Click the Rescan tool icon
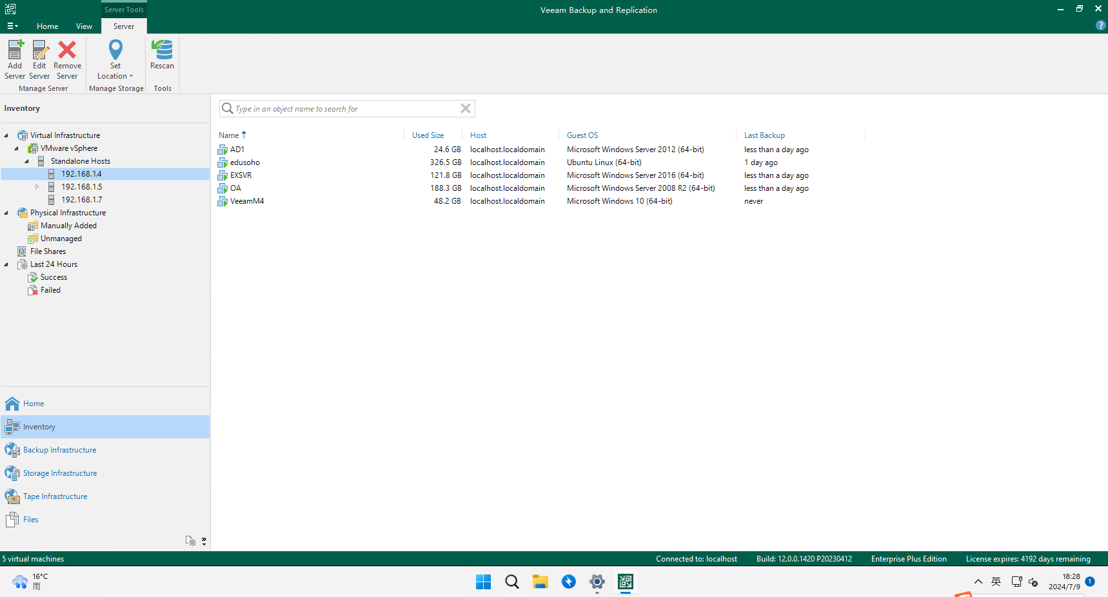Screen dimensions: 1108x597 [162, 50]
